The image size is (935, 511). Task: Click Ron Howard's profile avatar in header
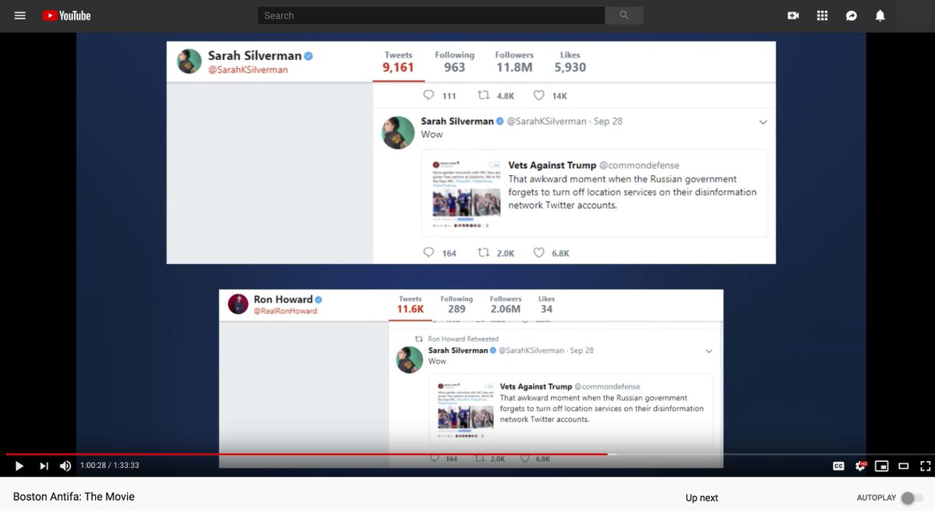[x=238, y=304]
